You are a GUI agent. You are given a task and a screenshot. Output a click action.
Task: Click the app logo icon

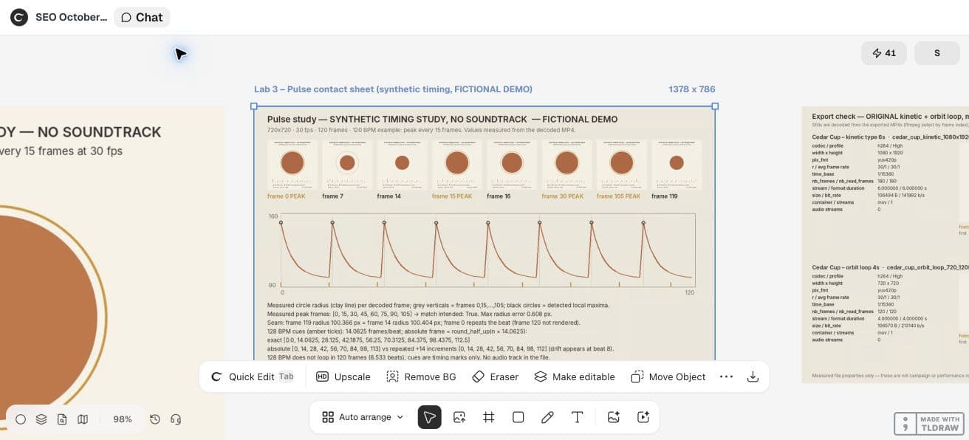pos(19,17)
